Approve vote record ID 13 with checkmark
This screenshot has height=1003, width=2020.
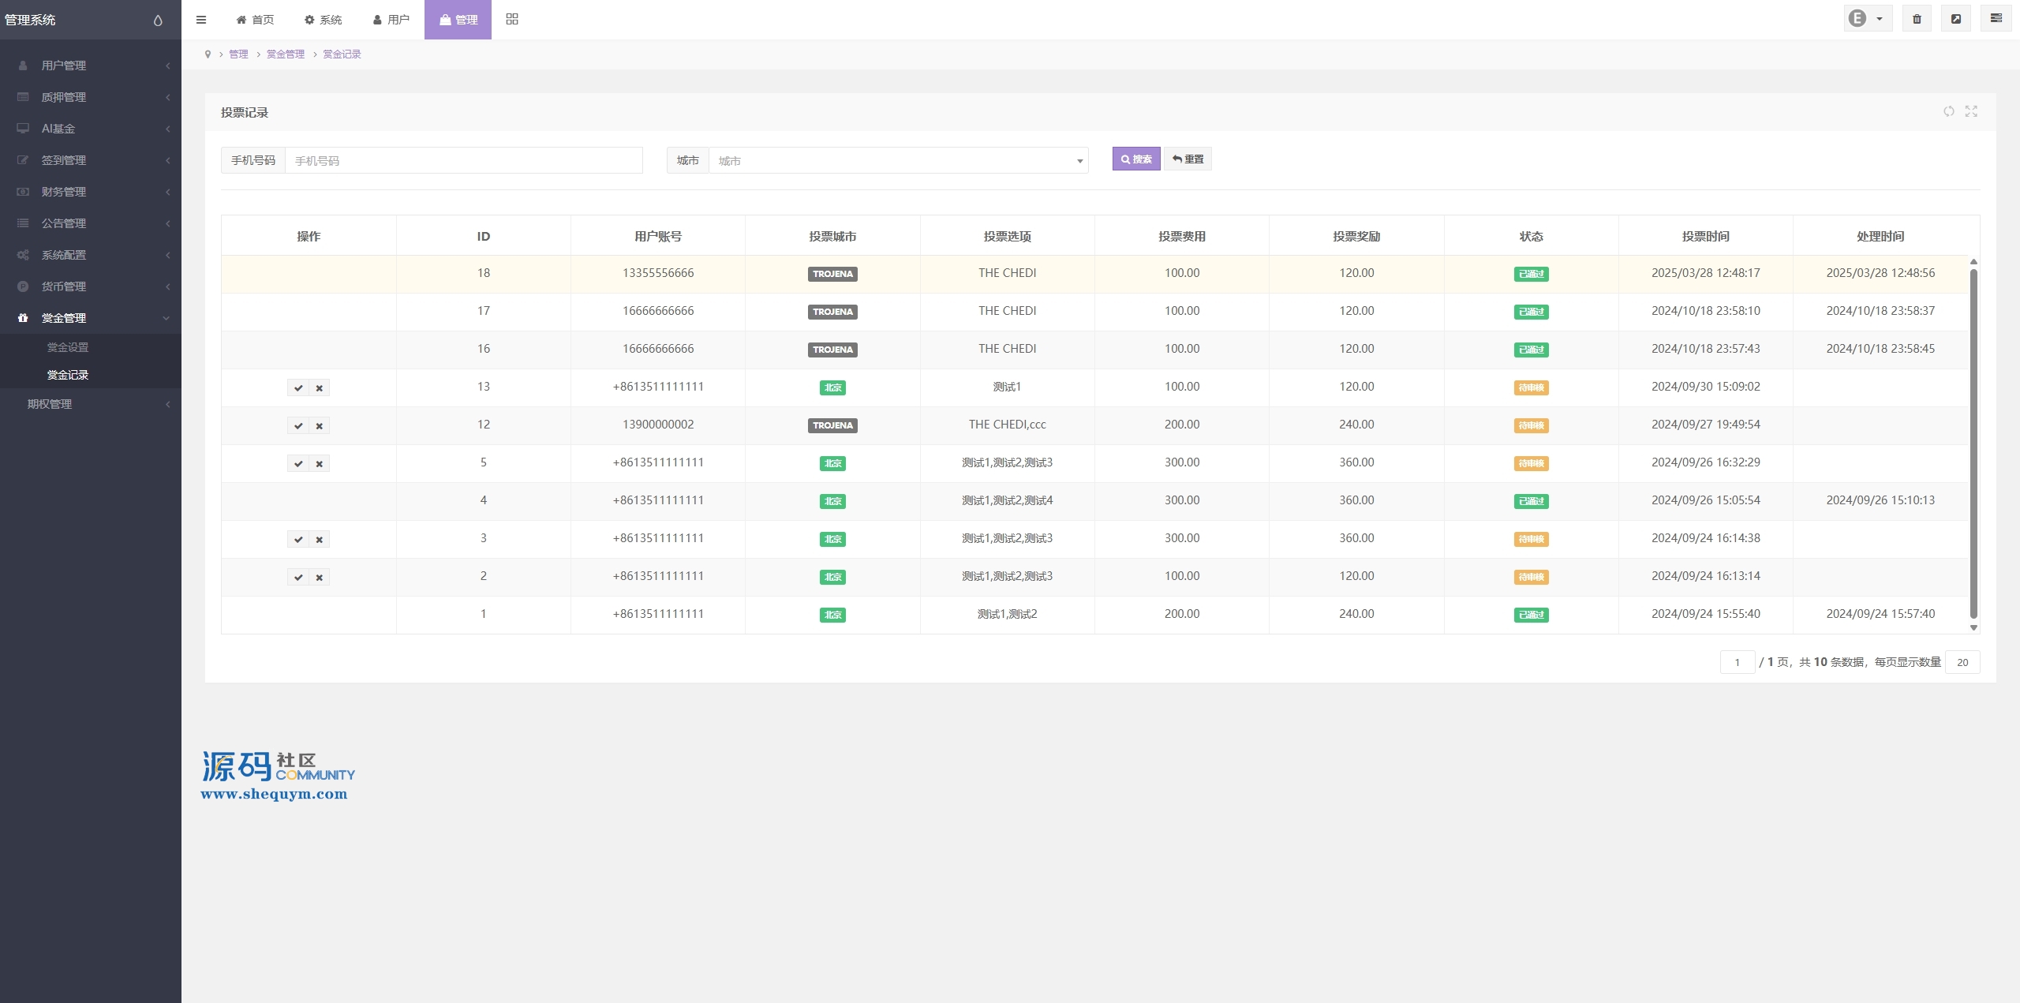click(x=298, y=388)
